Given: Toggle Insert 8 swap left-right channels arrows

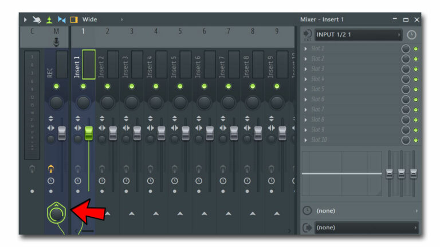Looking at the screenshot, I should click(x=247, y=128).
